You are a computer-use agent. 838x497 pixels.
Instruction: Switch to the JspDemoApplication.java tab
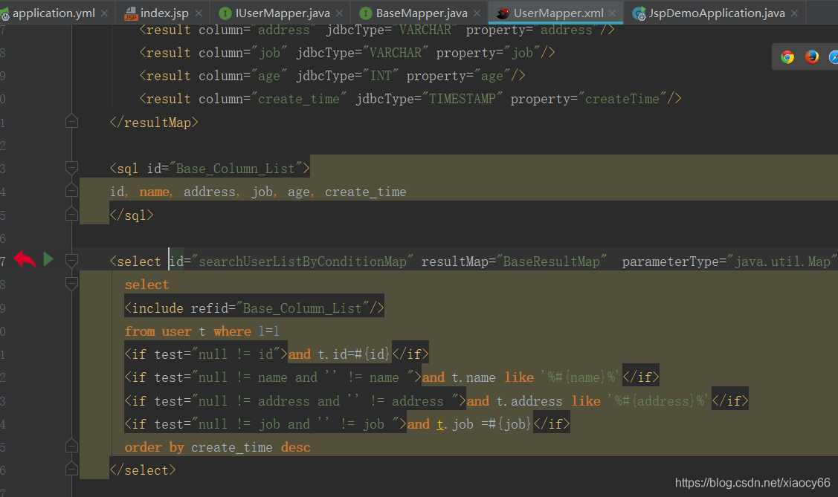[x=716, y=13]
